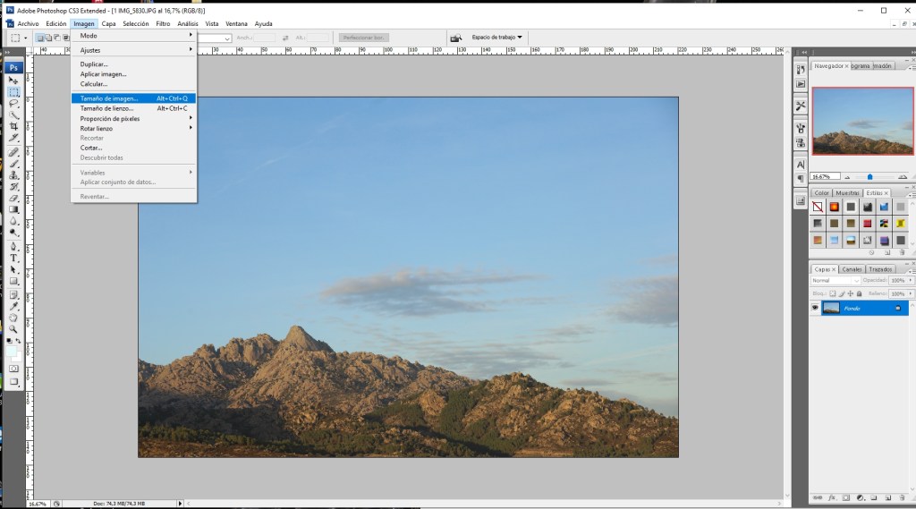Select the Crop tool in the toolbox
The image size is (916, 509).
coord(14,127)
